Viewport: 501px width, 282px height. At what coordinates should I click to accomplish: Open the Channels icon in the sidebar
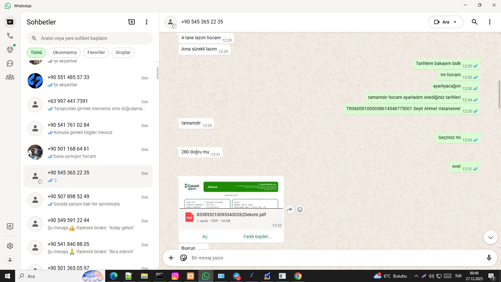10,63
